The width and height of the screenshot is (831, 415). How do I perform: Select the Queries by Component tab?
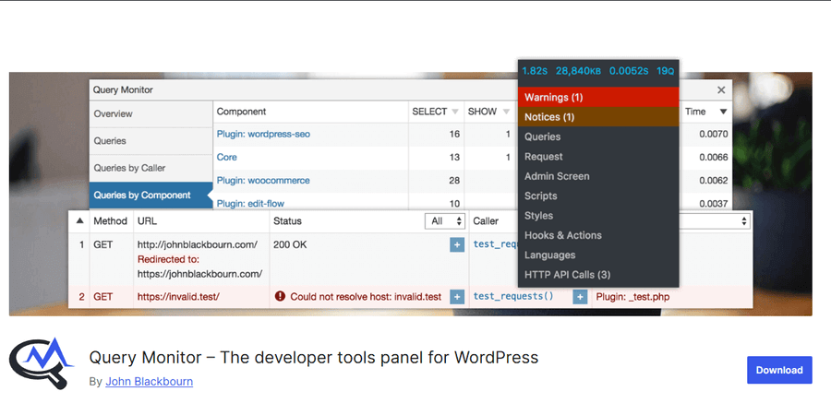pyautogui.click(x=151, y=195)
